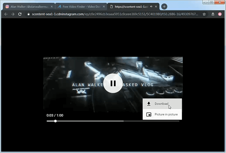
Task: Click the Instagram favicon on the first tab
Action: point(7,7)
